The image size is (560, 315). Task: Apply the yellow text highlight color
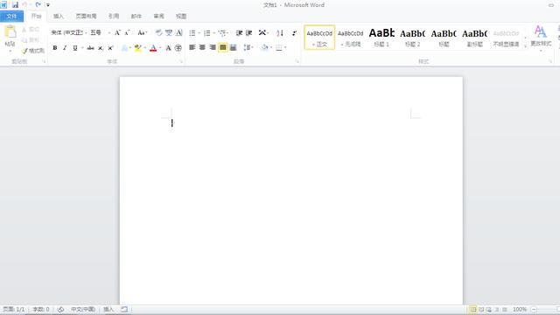pos(138,47)
